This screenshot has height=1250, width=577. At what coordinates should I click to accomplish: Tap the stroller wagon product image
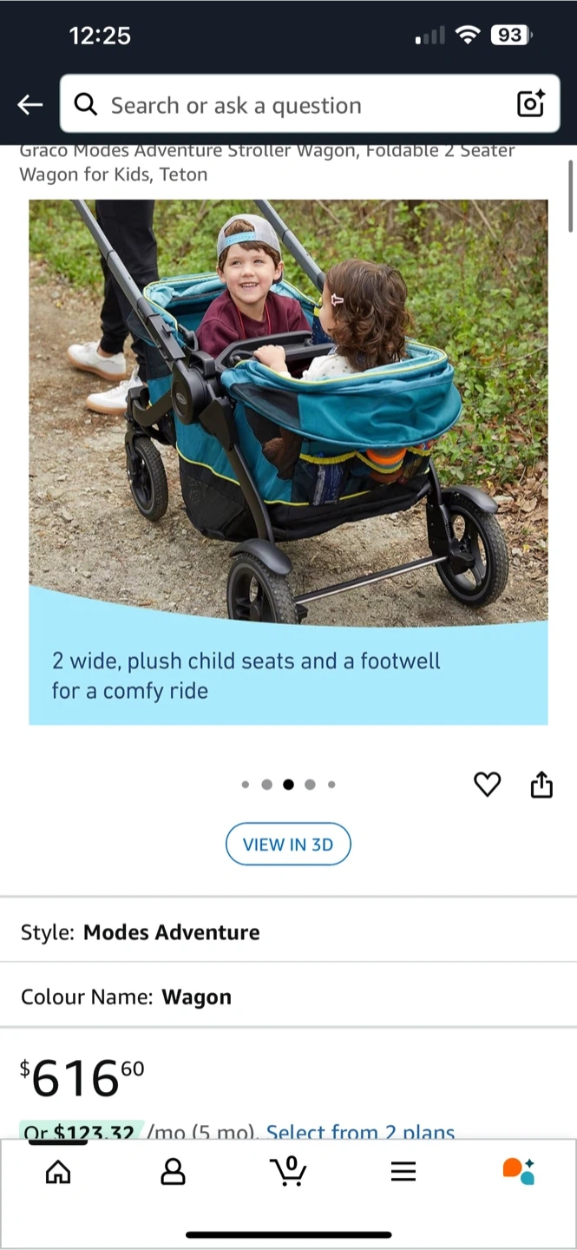pyautogui.click(x=288, y=462)
